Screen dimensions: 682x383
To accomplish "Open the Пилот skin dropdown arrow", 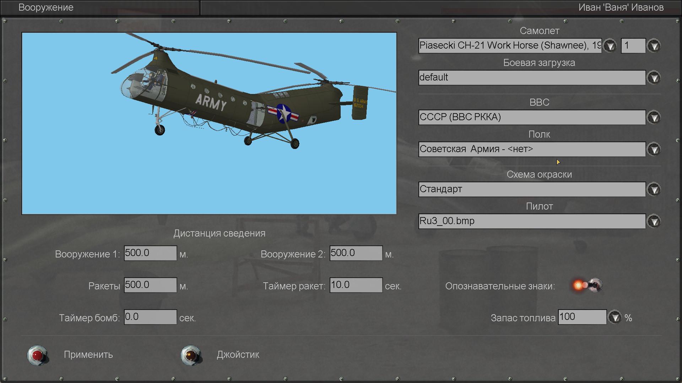I will click(x=654, y=221).
